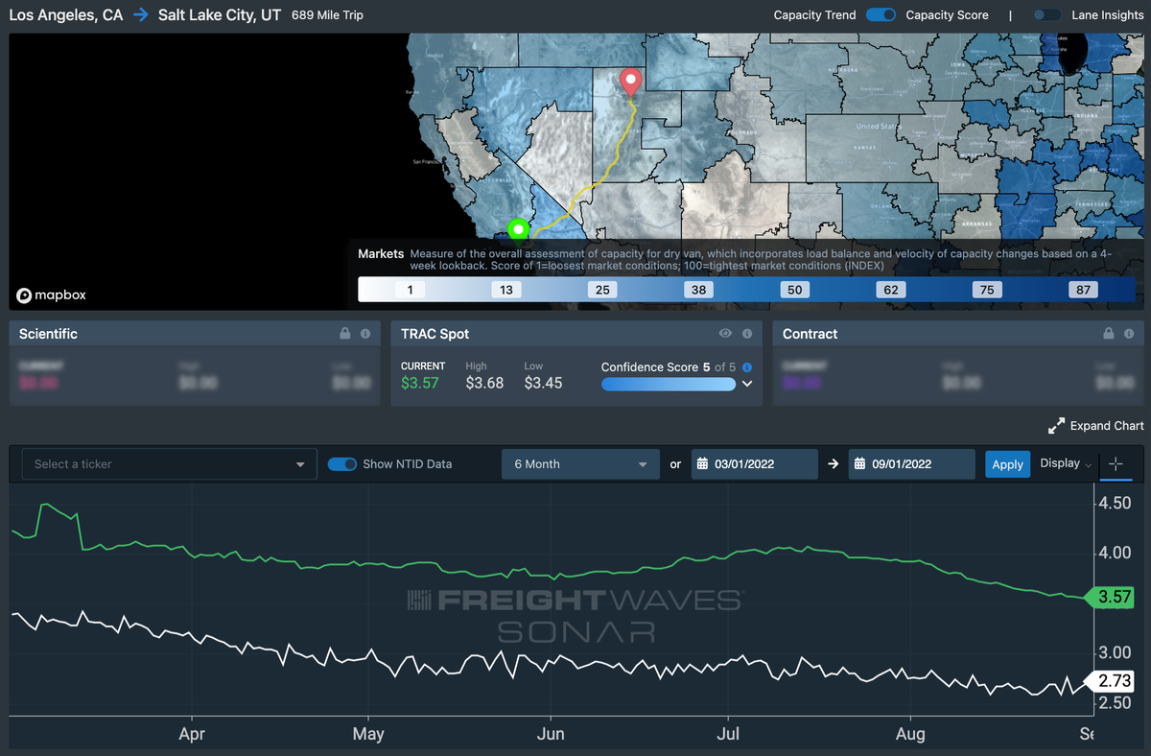
Task: Click the "Capacity Trend" label
Action: pyautogui.click(x=814, y=15)
